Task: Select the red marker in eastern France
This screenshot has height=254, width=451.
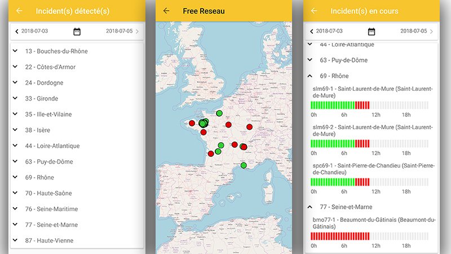Action: [x=249, y=126]
